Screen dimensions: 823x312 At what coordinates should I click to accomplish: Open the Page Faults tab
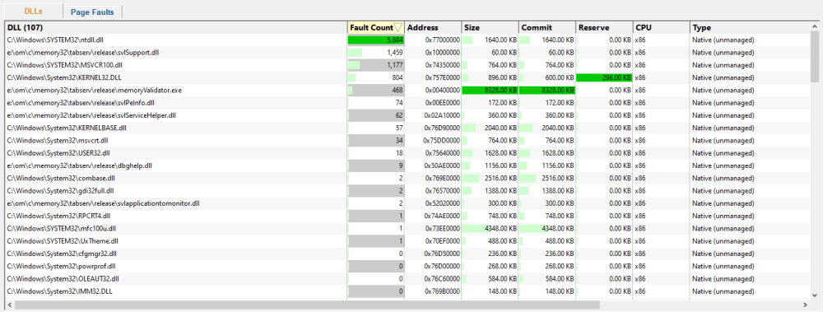click(92, 12)
